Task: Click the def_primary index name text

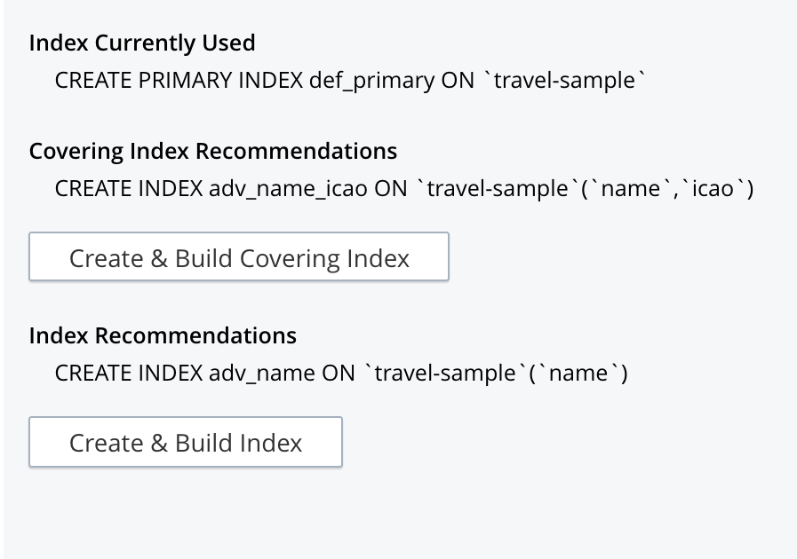Action: pyautogui.click(x=371, y=80)
